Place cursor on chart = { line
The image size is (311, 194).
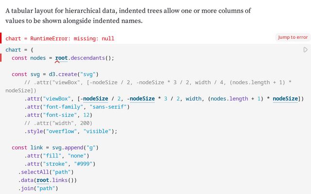(19, 49)
